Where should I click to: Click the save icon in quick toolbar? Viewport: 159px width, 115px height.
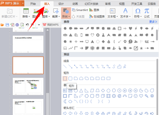pos(7,25)
